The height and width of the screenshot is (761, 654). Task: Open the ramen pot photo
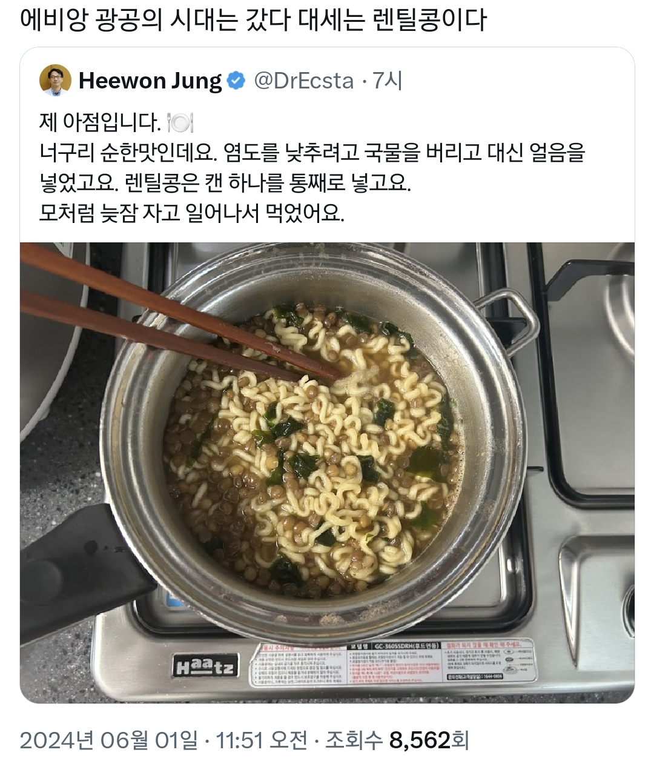coord(327,473)
